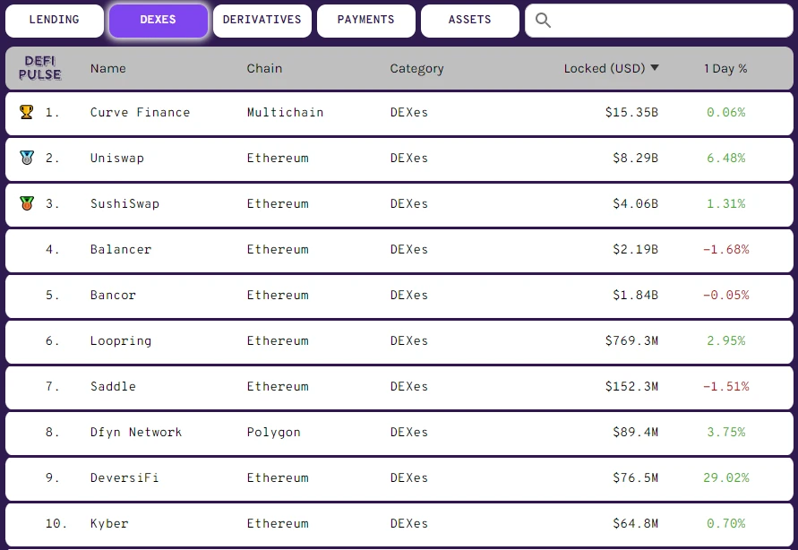Click the 0.06% daily change
Image resolution: width=798 pixels, height=550 pixels.
point(726,112)
